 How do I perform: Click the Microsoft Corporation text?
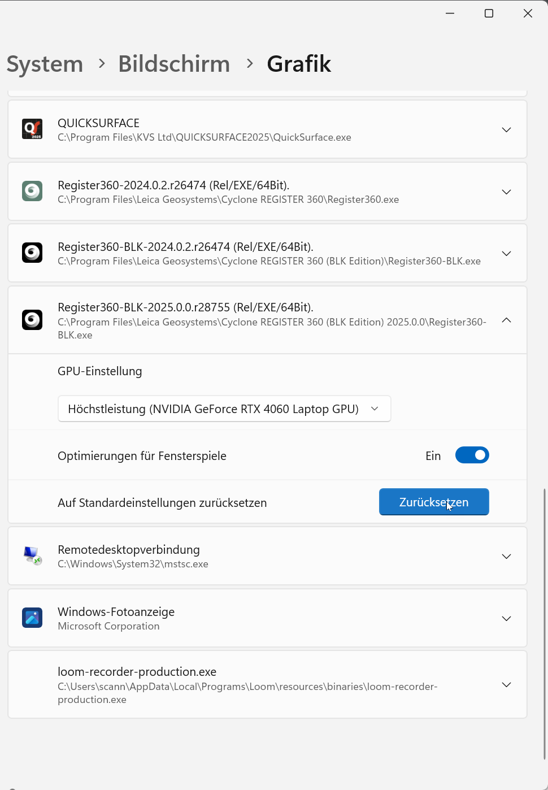(x=108, y=626)
